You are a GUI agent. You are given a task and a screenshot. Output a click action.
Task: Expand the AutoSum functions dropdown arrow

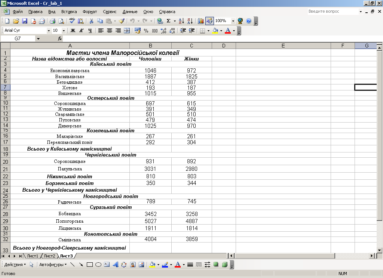175,21
